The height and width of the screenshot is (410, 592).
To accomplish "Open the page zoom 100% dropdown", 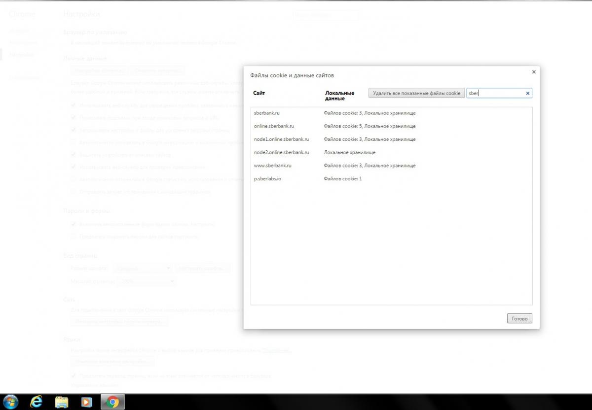I will (146, 281).
